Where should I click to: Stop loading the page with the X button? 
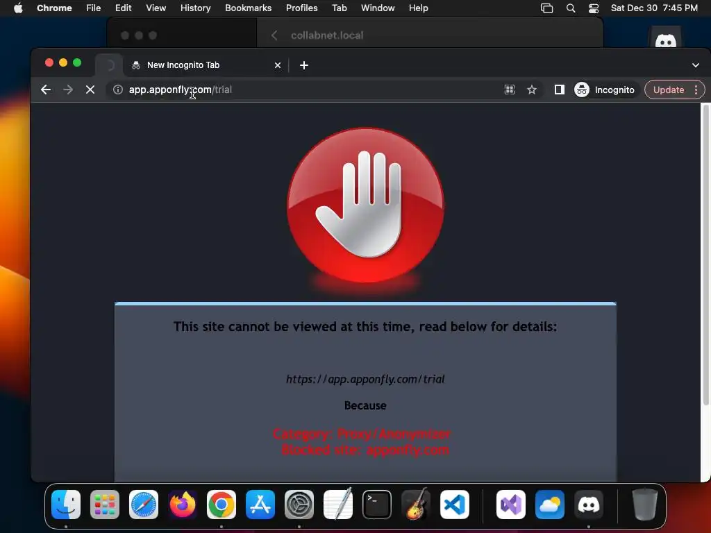90,90
